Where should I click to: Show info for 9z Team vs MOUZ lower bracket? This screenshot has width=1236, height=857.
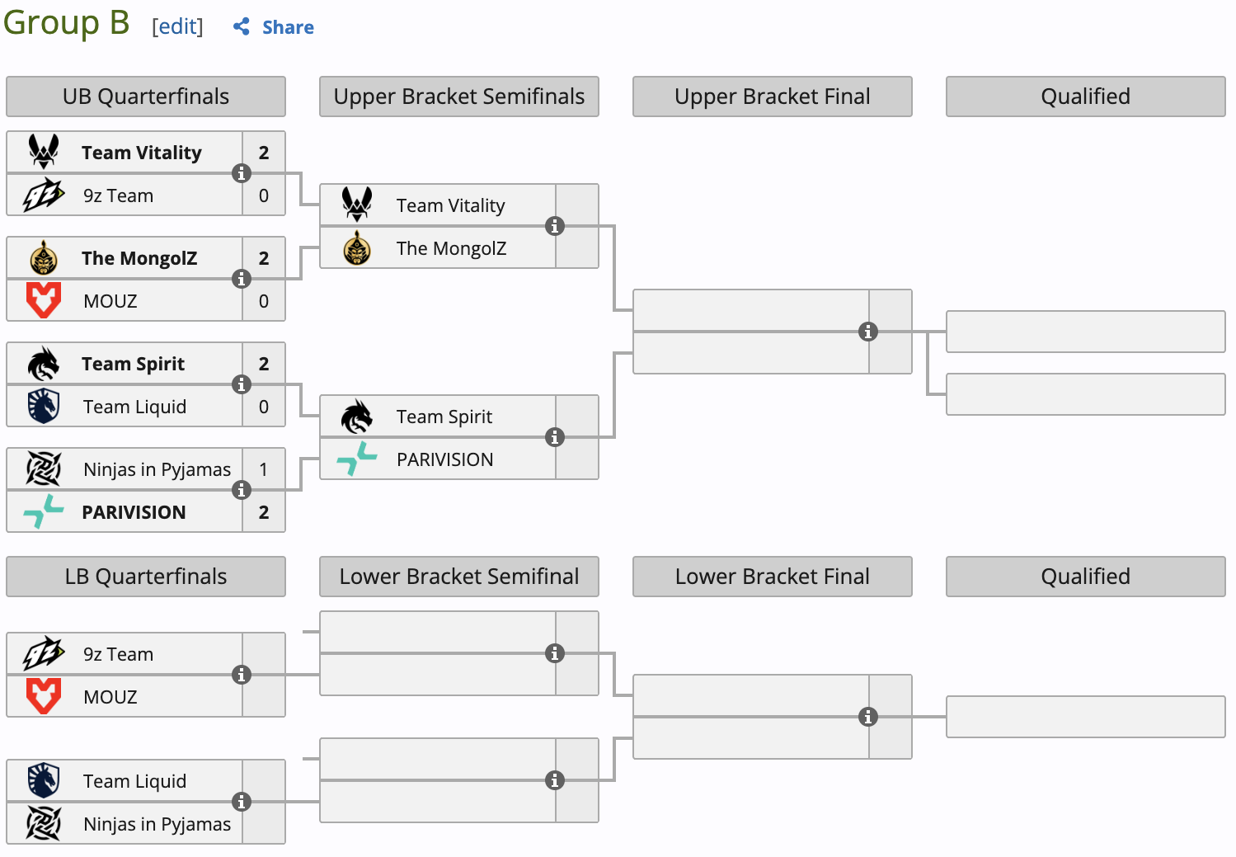pos(241,675)
